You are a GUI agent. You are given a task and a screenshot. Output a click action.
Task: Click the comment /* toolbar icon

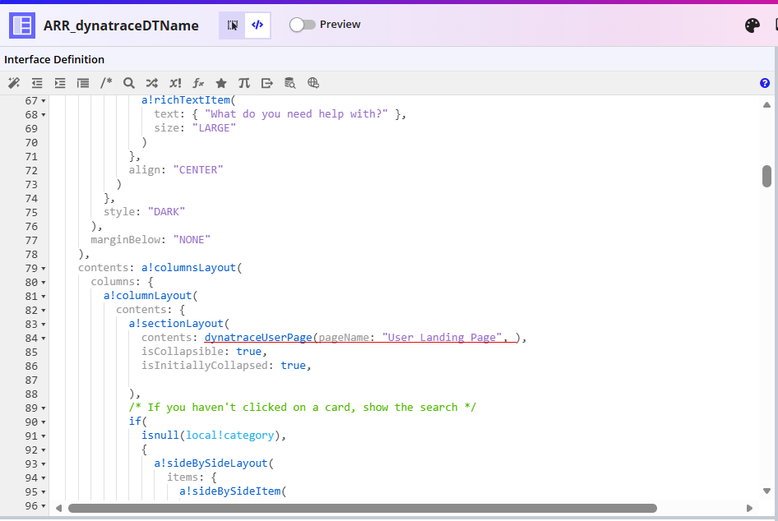pyautogui.click(x=106, y=83)
